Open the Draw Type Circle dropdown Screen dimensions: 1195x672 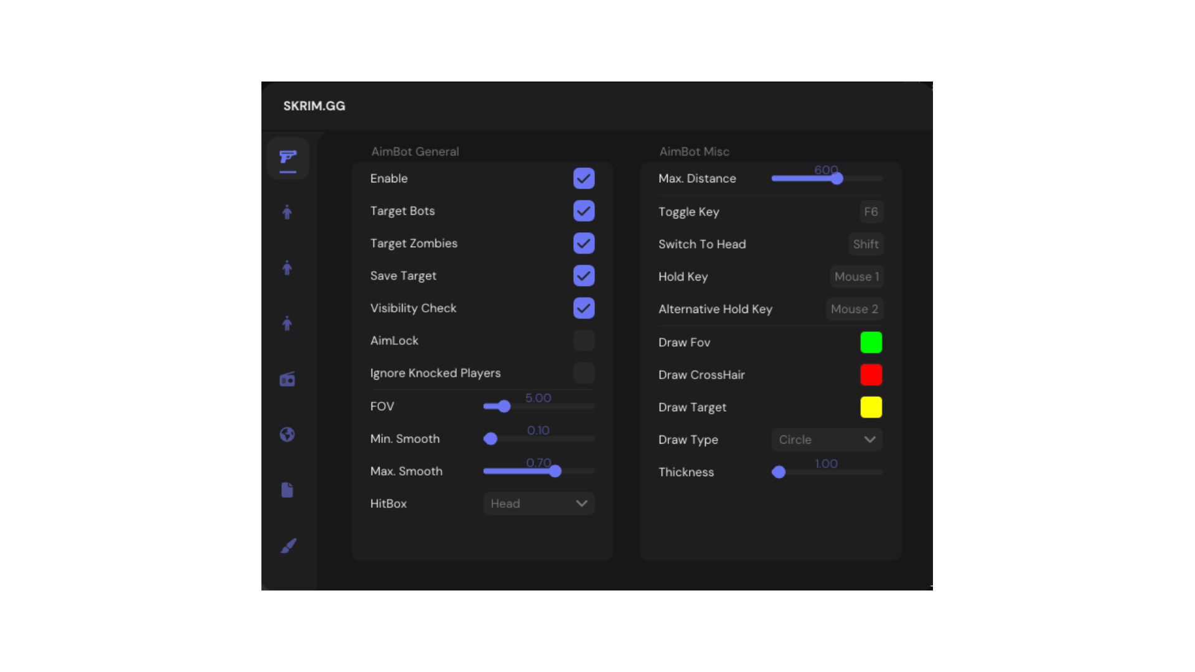(827, 439)
